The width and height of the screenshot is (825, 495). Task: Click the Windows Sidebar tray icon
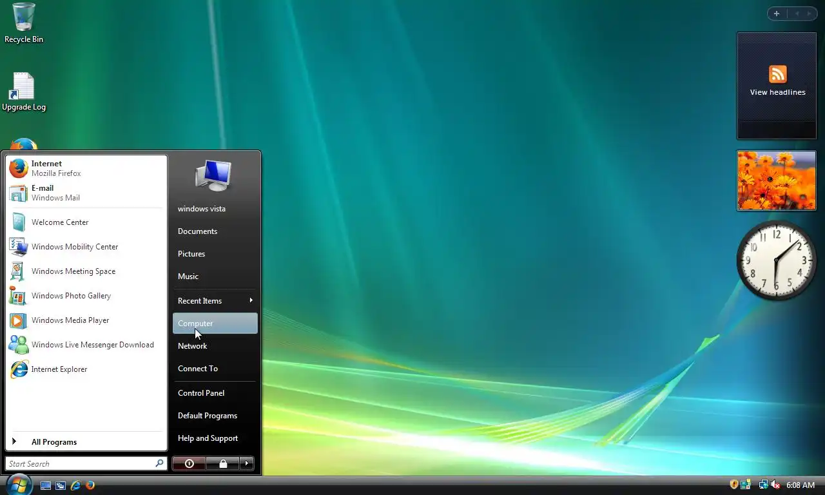pos(746,485)
